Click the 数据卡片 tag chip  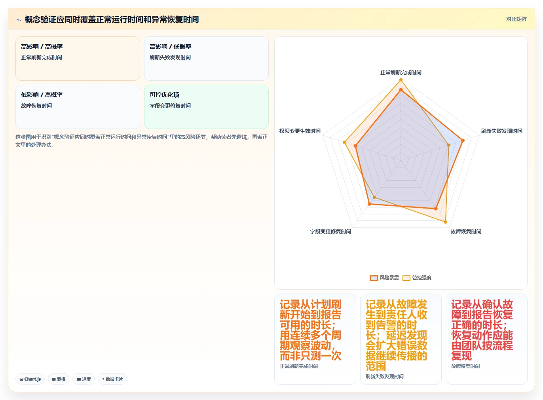pyautogui.click(x=112, y=379)
